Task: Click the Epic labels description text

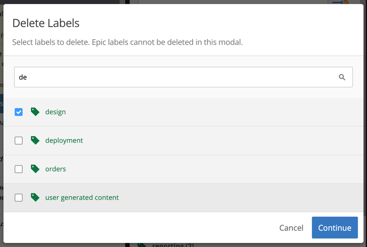Action: (x=128, y=42)
